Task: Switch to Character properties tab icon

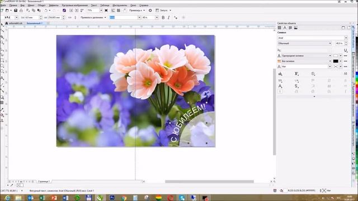Action: pos(285,28)
